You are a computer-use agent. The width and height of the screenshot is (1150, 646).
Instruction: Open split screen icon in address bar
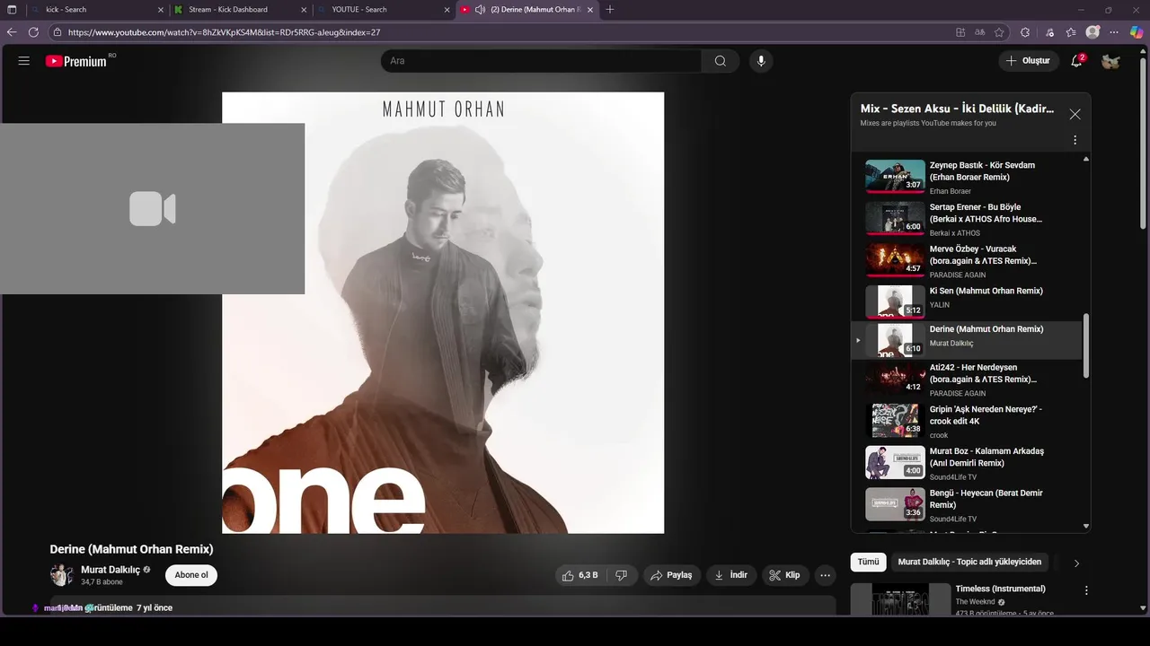960,32
